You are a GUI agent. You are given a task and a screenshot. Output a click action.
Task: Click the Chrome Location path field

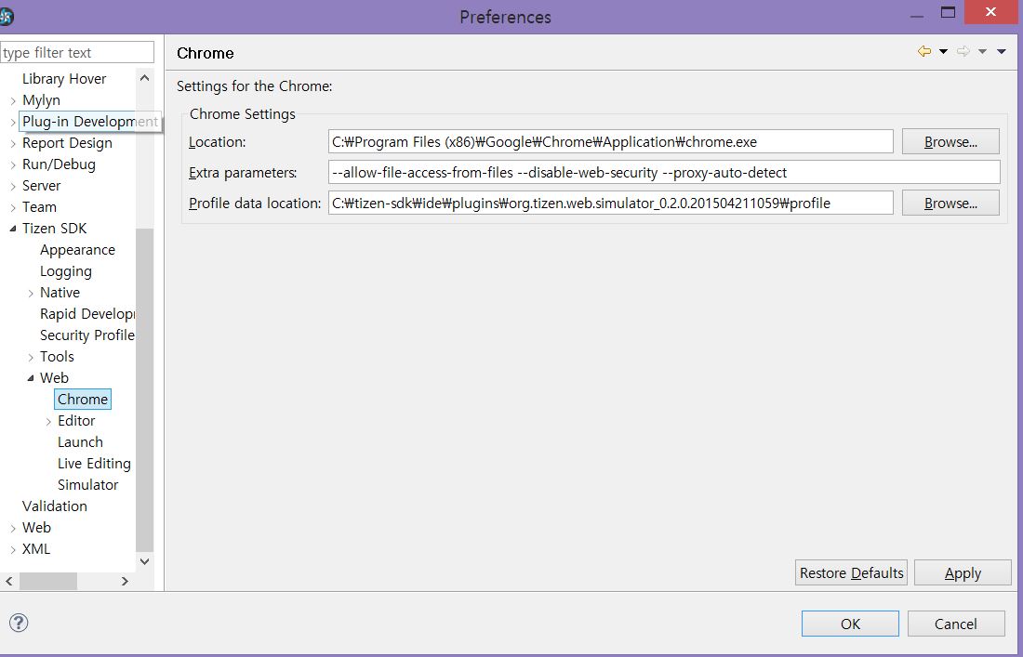pos(611,141)
